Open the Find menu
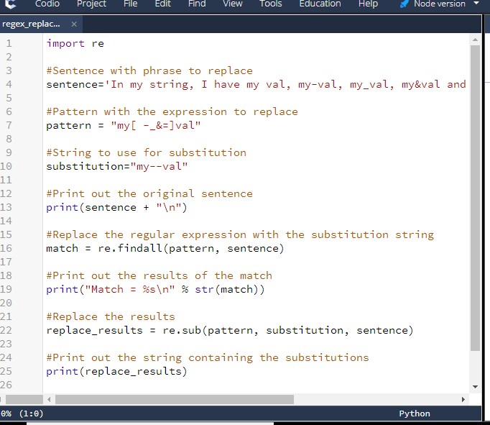490x425 pixels. coord(197,4)
